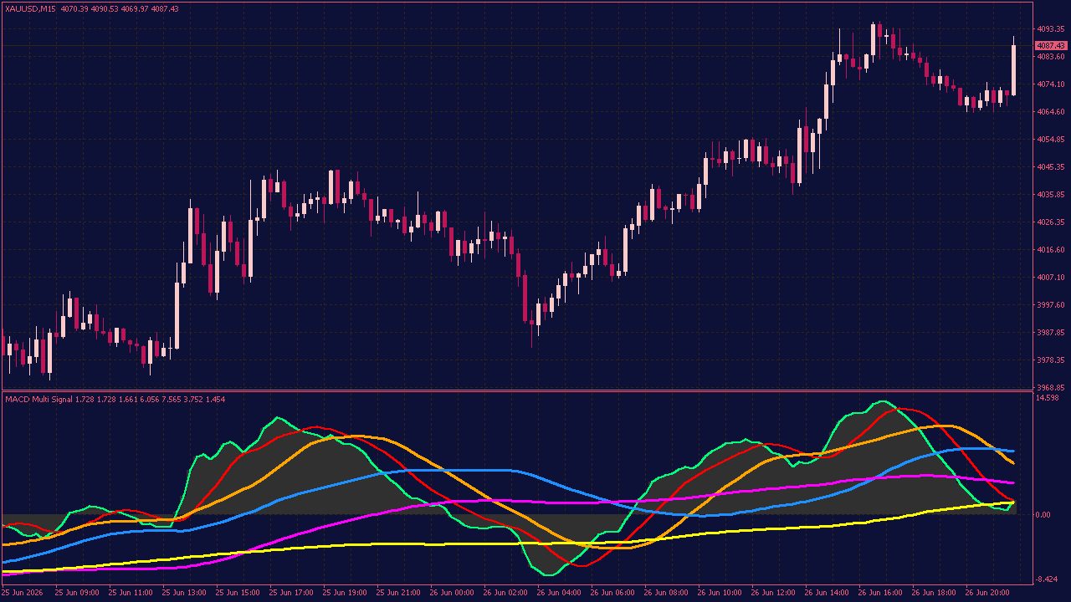The image size is (1071, 602).
Task: Click the 0.00 indicator zero level label
Action: point(1043,514)
